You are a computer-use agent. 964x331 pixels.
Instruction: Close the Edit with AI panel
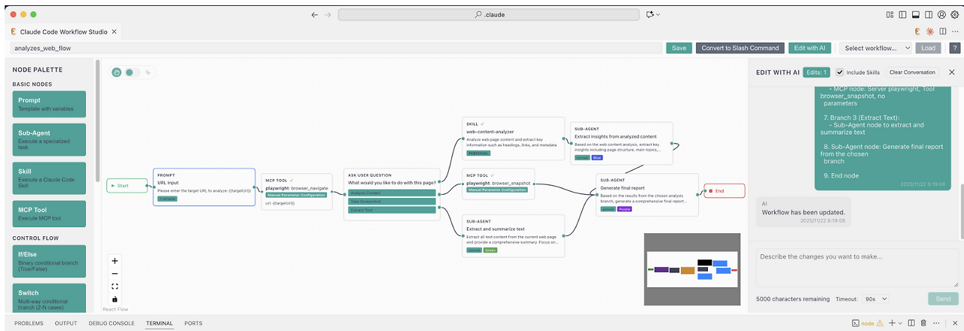point(951,72)
